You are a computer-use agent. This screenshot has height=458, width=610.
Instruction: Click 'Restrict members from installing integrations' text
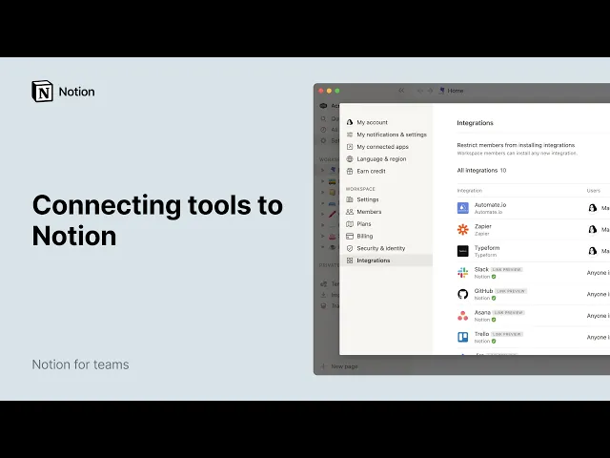516,145
